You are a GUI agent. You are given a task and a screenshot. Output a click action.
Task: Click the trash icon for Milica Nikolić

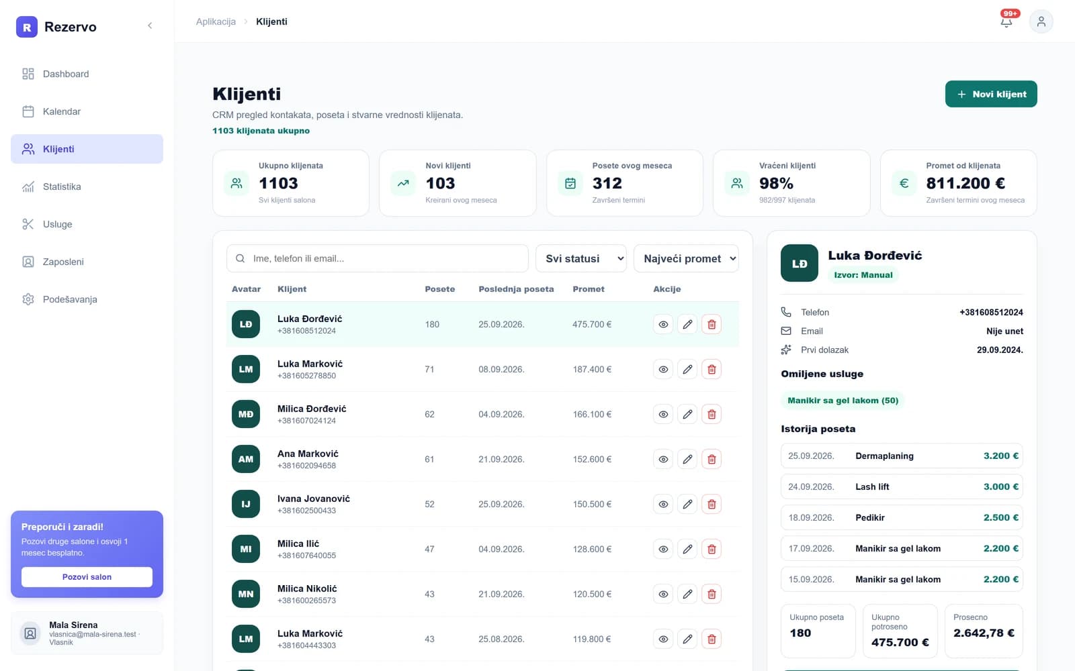[x=712, y=594]
